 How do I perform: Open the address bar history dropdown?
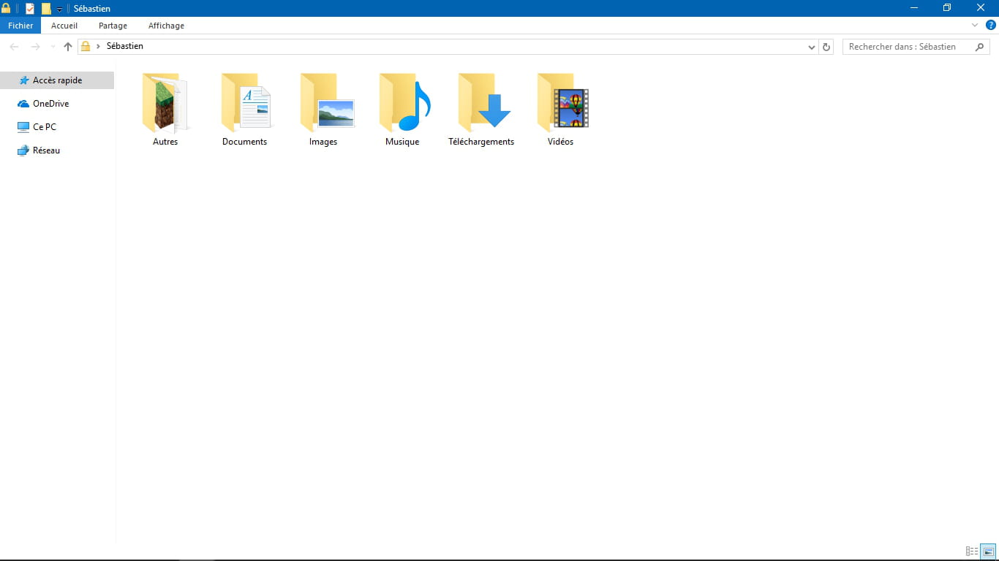pos(812,47)
